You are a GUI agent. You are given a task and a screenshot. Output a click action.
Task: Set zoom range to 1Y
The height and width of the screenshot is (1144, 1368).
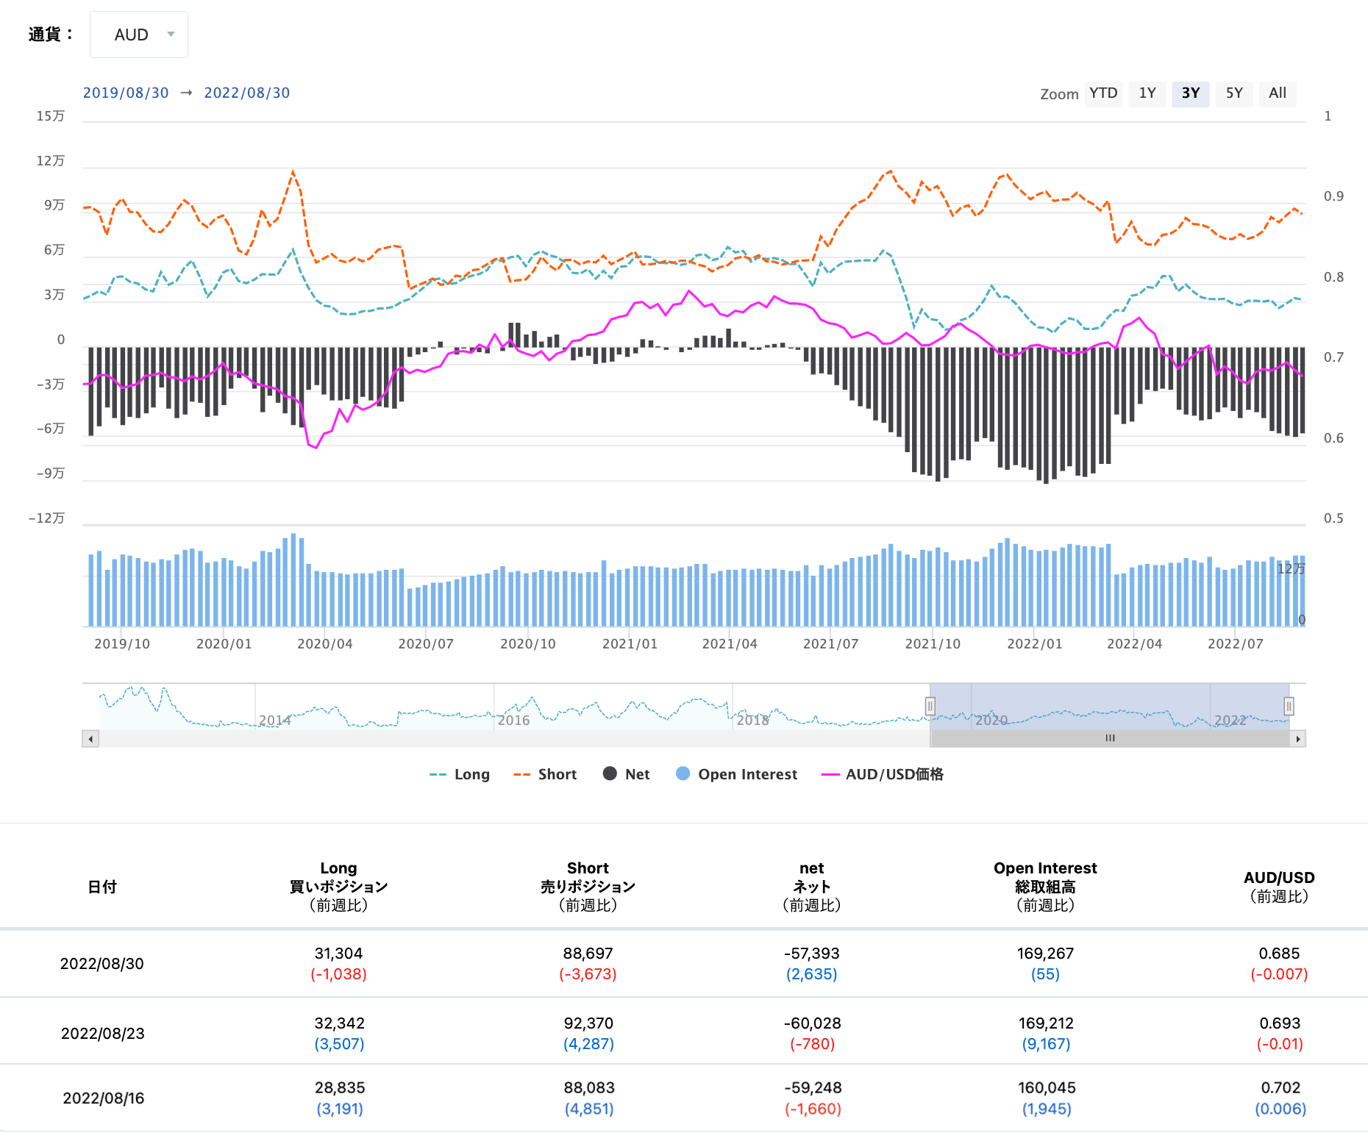1147,93
